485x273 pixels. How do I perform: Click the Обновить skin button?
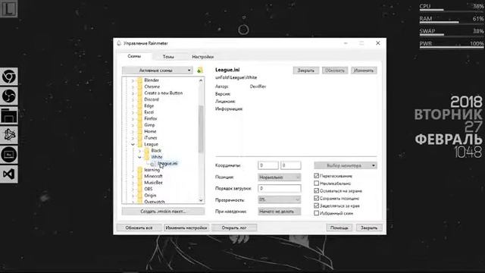335,71
